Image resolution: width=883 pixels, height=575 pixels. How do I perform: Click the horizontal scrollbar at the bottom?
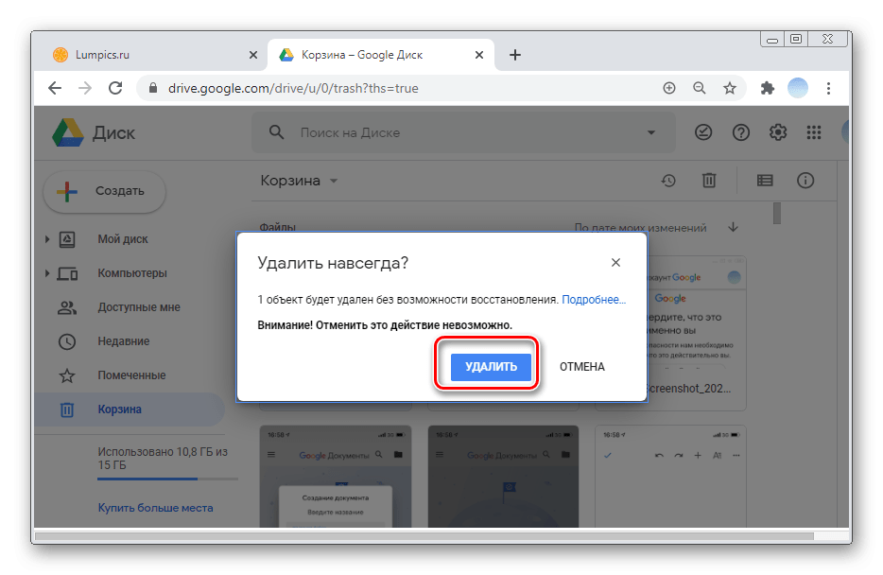point(424,536)
